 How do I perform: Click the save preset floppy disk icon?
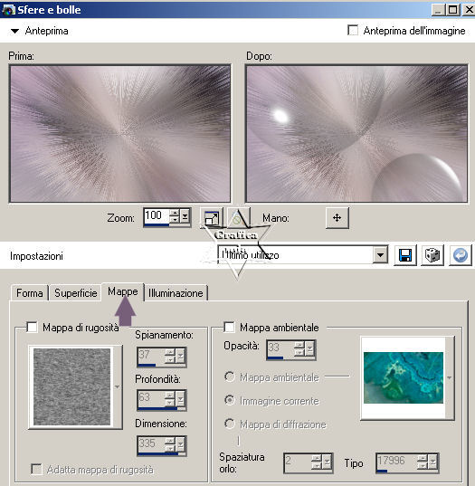(405, 255)
